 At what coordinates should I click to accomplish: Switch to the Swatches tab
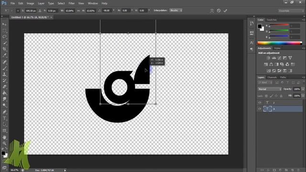[272, 20]
